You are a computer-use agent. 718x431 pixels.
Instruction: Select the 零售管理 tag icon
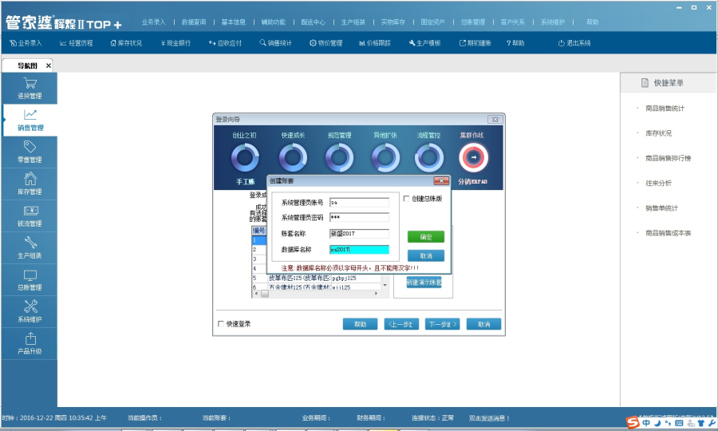pos(30,148)
